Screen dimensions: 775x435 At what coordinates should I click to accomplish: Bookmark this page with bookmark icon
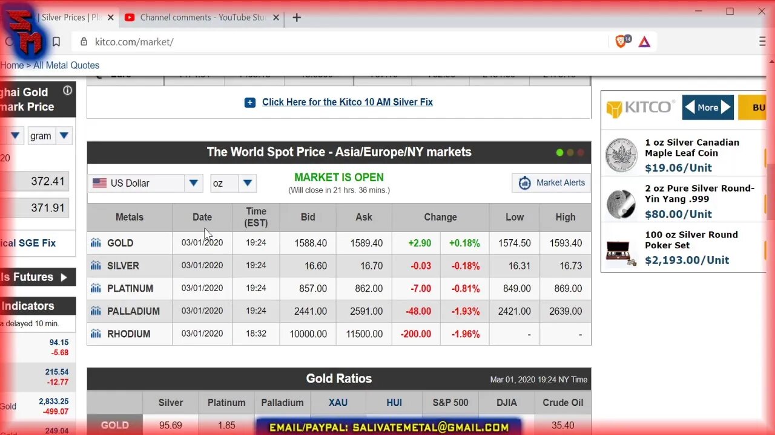(56, 42)
